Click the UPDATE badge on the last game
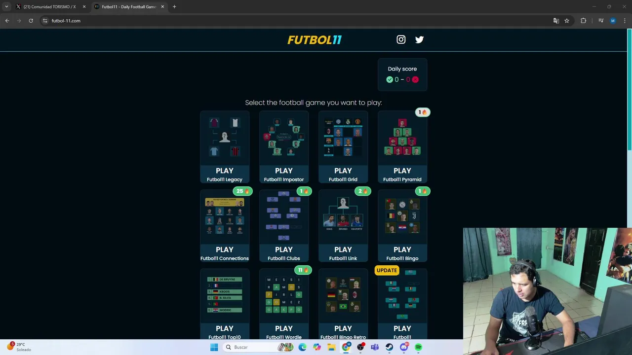Image resolution: width=632 pixels, height=355 pixels. click(x=387, y=270)
